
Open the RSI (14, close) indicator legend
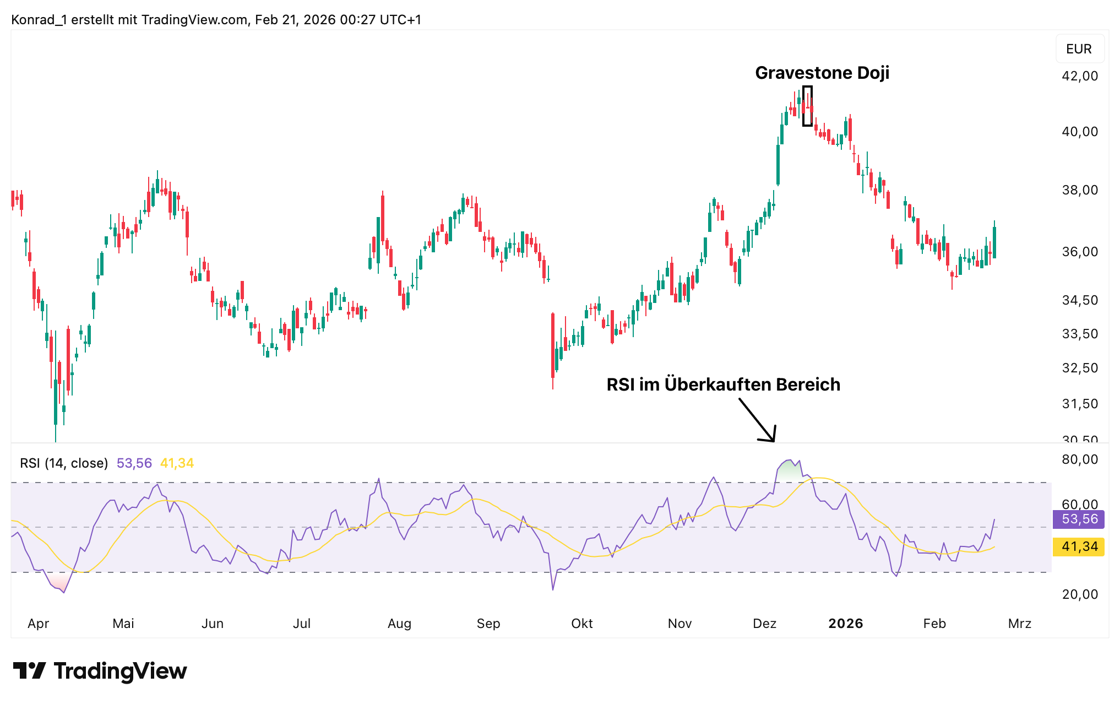tap(64, 463)
